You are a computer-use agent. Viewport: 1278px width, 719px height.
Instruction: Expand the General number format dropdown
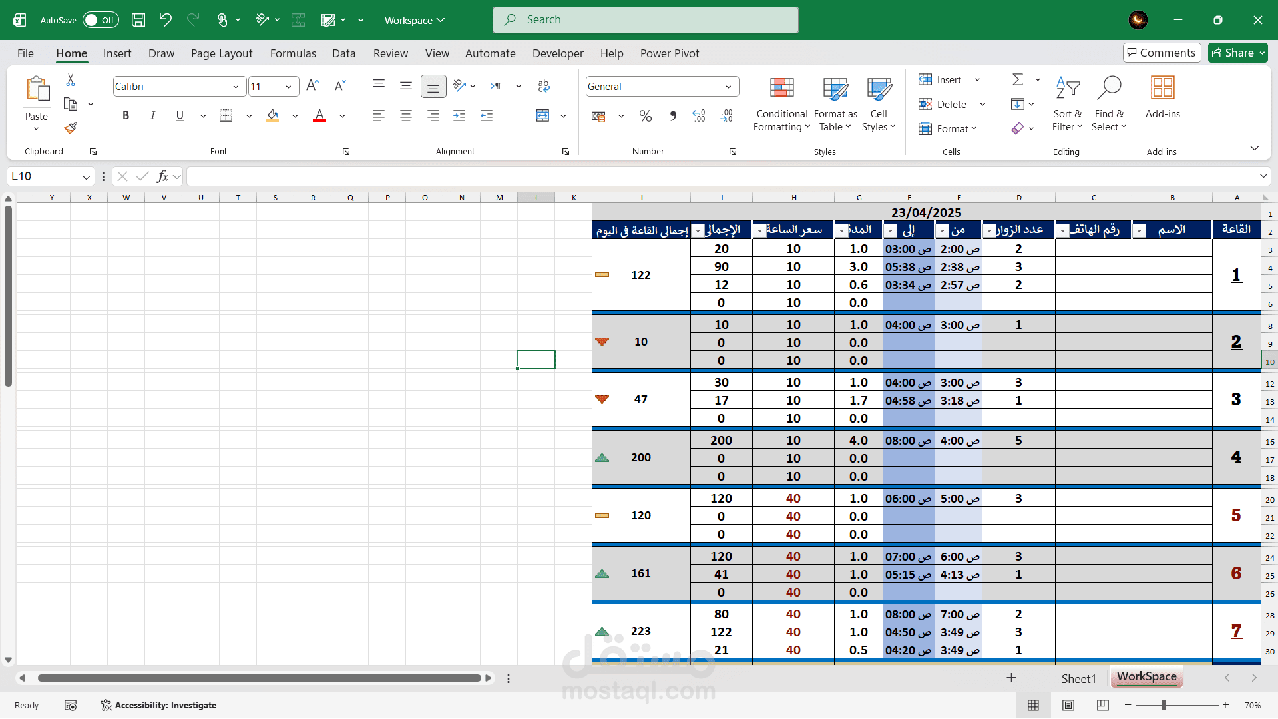click(728, 87)
